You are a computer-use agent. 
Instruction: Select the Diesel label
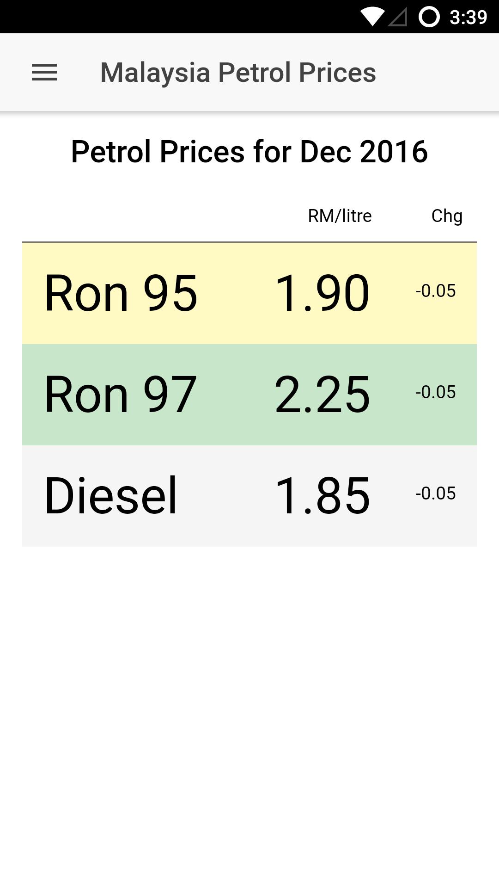click(111, 495)
